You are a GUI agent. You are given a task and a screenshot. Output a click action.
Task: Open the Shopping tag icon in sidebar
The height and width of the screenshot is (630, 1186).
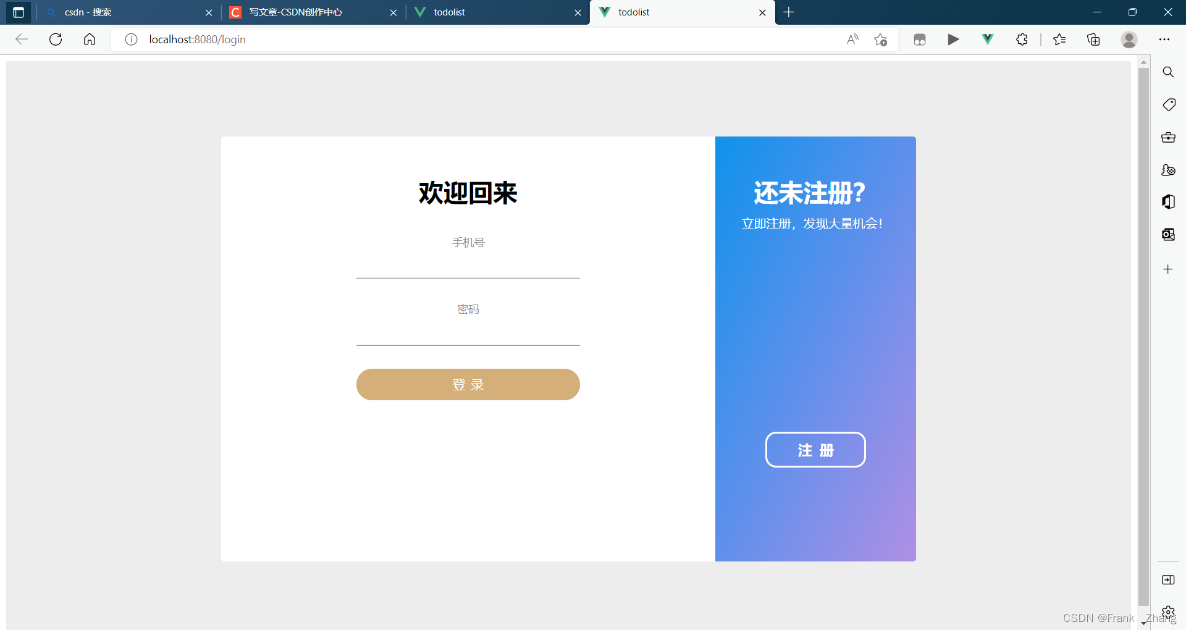pyautogui.click(x=1168, y=104)
